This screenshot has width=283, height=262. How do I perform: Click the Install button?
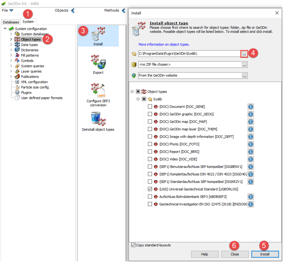point(265,254)
